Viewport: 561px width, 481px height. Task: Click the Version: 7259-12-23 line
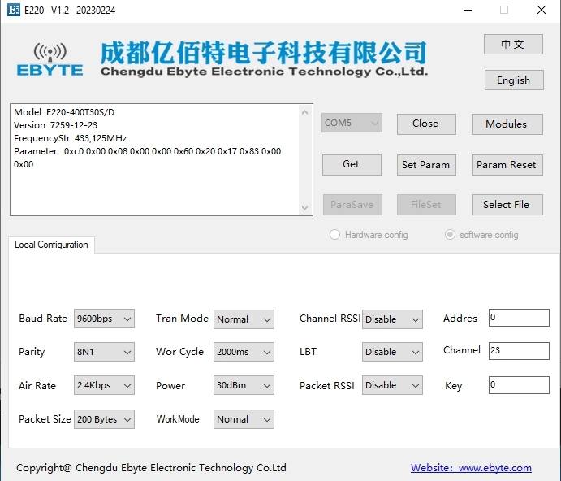(55, 125)
